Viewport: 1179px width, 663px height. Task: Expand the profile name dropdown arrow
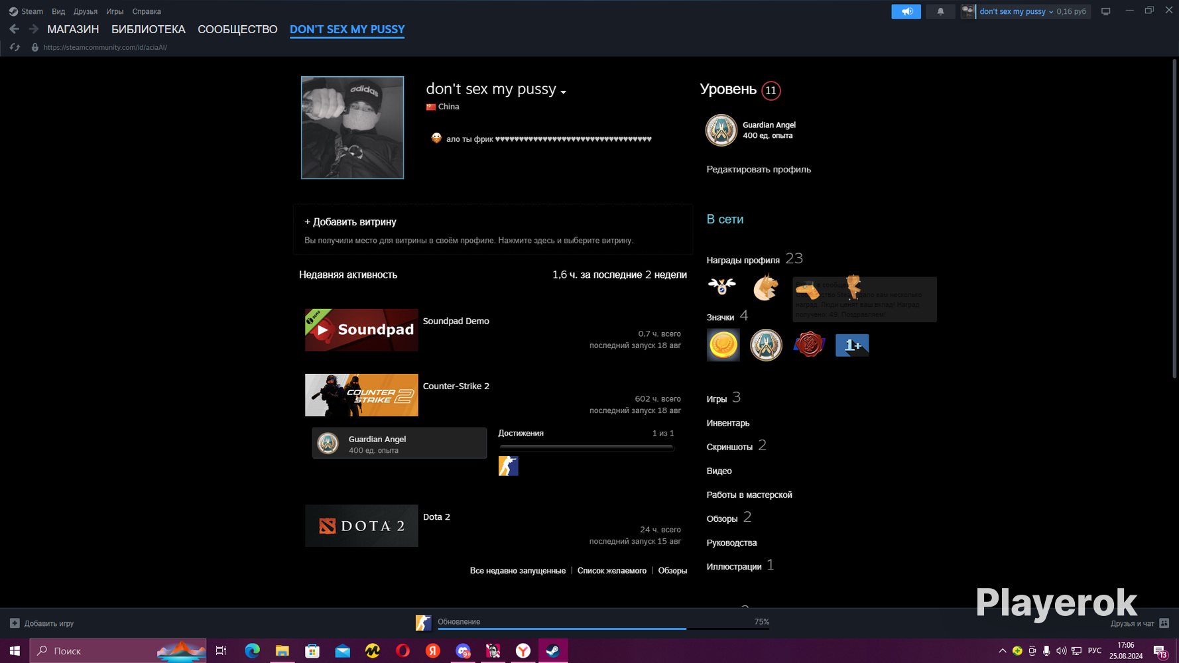[563, 92]
